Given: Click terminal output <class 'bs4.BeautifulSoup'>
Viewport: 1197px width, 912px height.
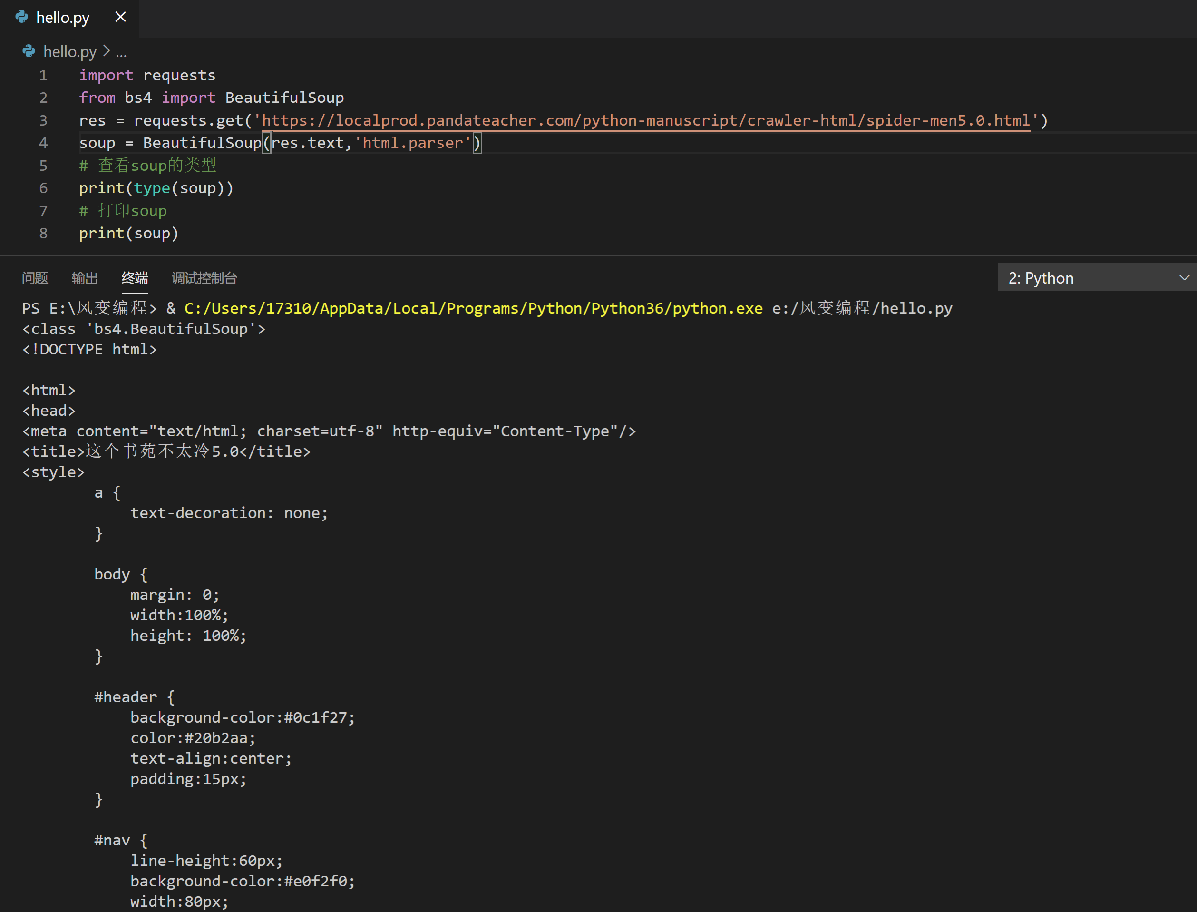Looking at the screenshot, I should pos(144,328).
